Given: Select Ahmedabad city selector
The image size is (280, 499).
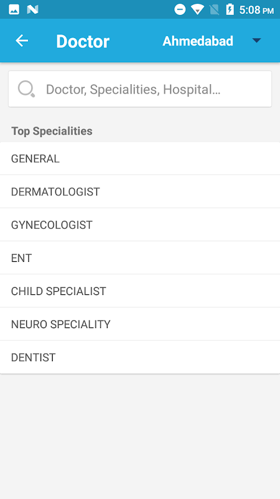Looking at the screenshot, I should tap(198, 41).
